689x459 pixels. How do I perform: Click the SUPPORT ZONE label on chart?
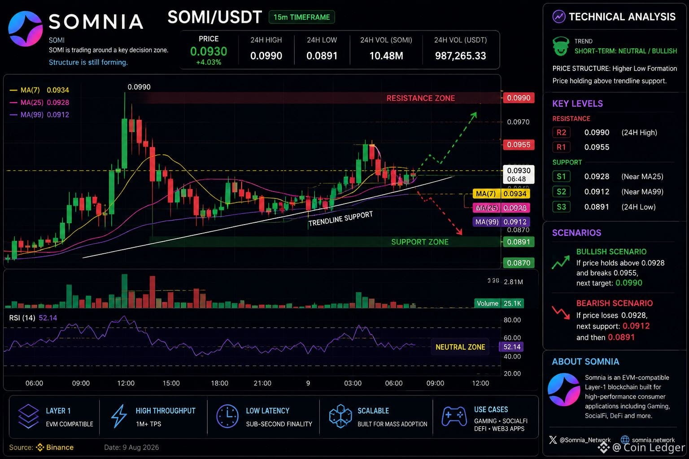click(x=420, y=242)
